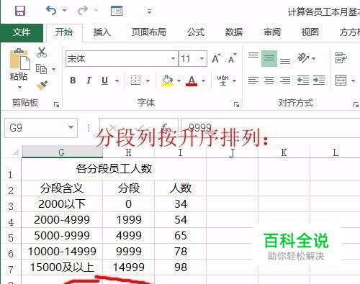360x284 pixels.
Task: Click the Save icon in quick access toolbar
Action: 19,11
